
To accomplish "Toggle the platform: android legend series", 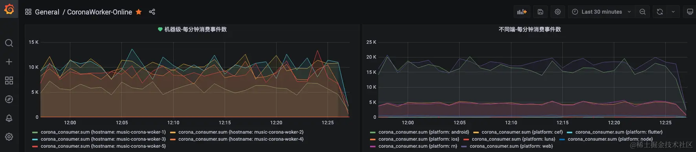I will coord(424,132).
